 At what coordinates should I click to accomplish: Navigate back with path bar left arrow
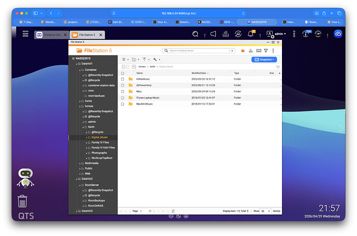tap(124, 67)
